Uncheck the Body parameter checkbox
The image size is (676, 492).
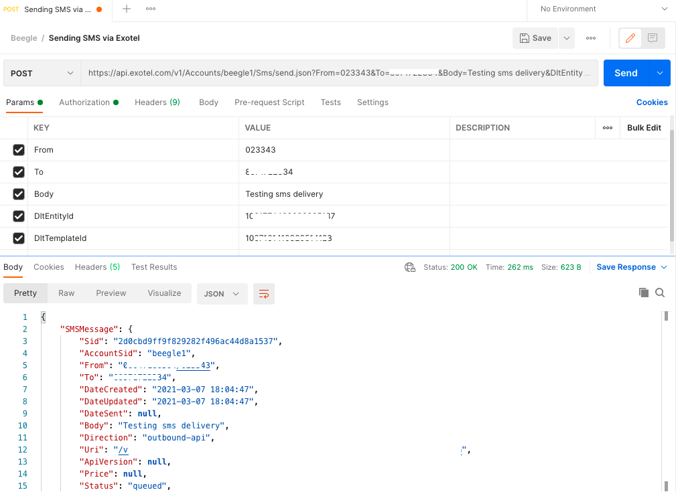(19, 194)
